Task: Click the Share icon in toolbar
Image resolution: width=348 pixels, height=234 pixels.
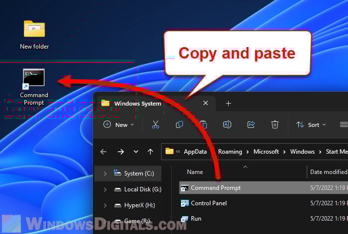Action: click(x=251, y=124)
